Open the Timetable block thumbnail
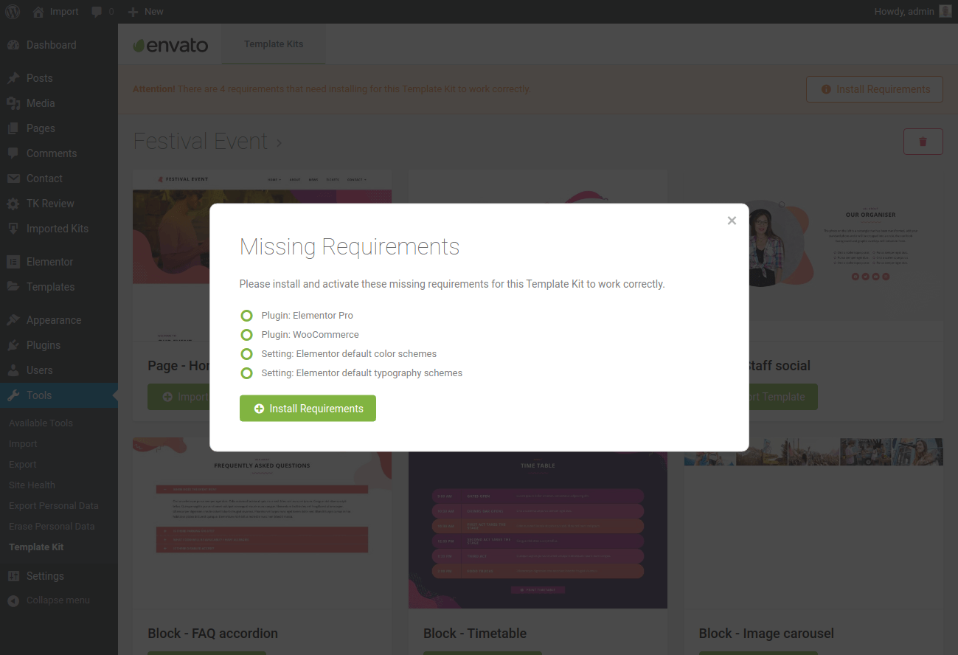Viewport: 958px width, 655px height. tap(538, 530)
